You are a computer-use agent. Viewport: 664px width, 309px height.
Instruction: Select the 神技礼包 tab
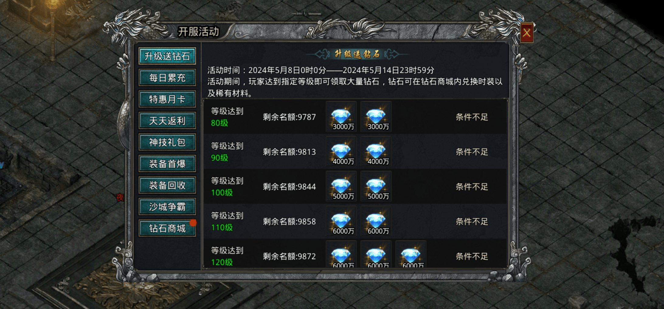167,142
